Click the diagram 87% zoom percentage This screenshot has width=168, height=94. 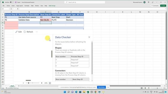point(46,83)
